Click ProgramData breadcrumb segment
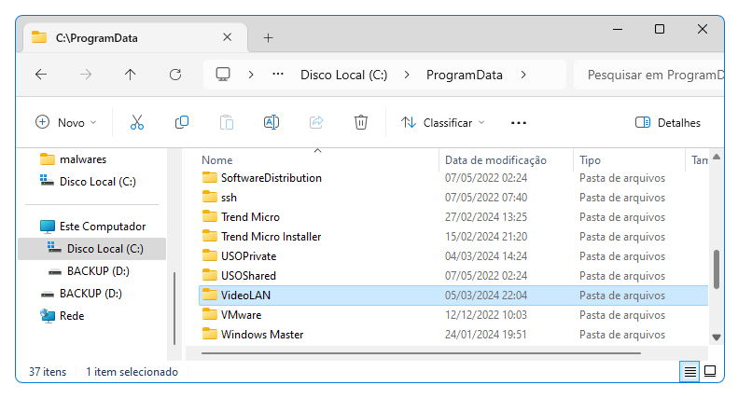The width and height of the screenshot is (738, 399). [x=464, y=75]
